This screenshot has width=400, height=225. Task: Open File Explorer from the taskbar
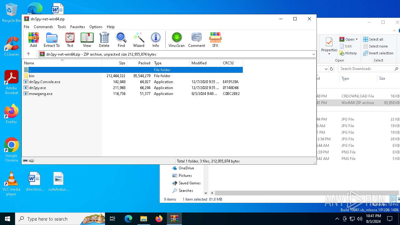coord(143,219)
